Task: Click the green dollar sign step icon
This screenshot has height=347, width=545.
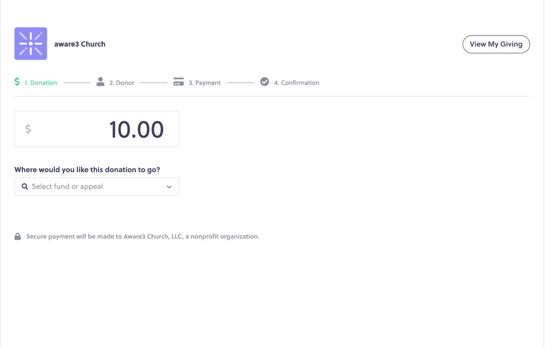Action: (17, 82)
